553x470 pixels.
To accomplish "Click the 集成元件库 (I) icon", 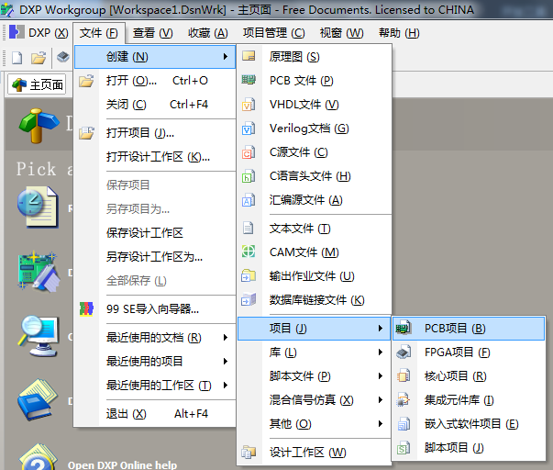I will tap(404, 399).
